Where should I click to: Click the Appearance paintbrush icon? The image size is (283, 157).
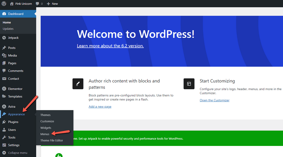tap(4, 114)
